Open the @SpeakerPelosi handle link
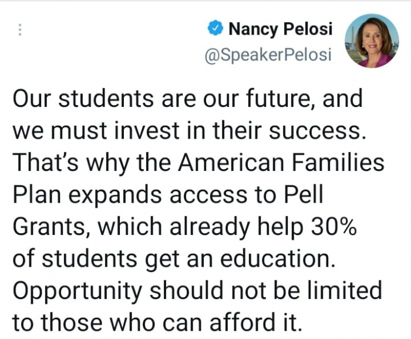The width and height of the screenshot is (411, 339). [268, 55]
